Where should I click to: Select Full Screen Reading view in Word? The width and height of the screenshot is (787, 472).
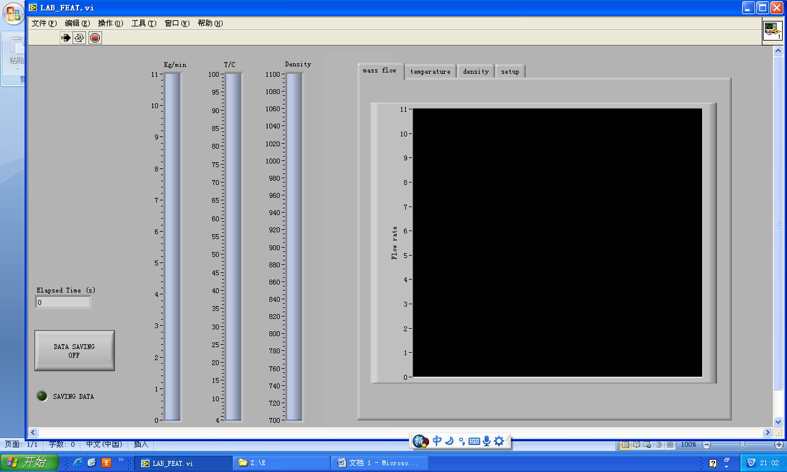coord(636,444)
